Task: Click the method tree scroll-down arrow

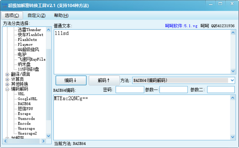Action: pyautogui.click(x=48, y=136)
